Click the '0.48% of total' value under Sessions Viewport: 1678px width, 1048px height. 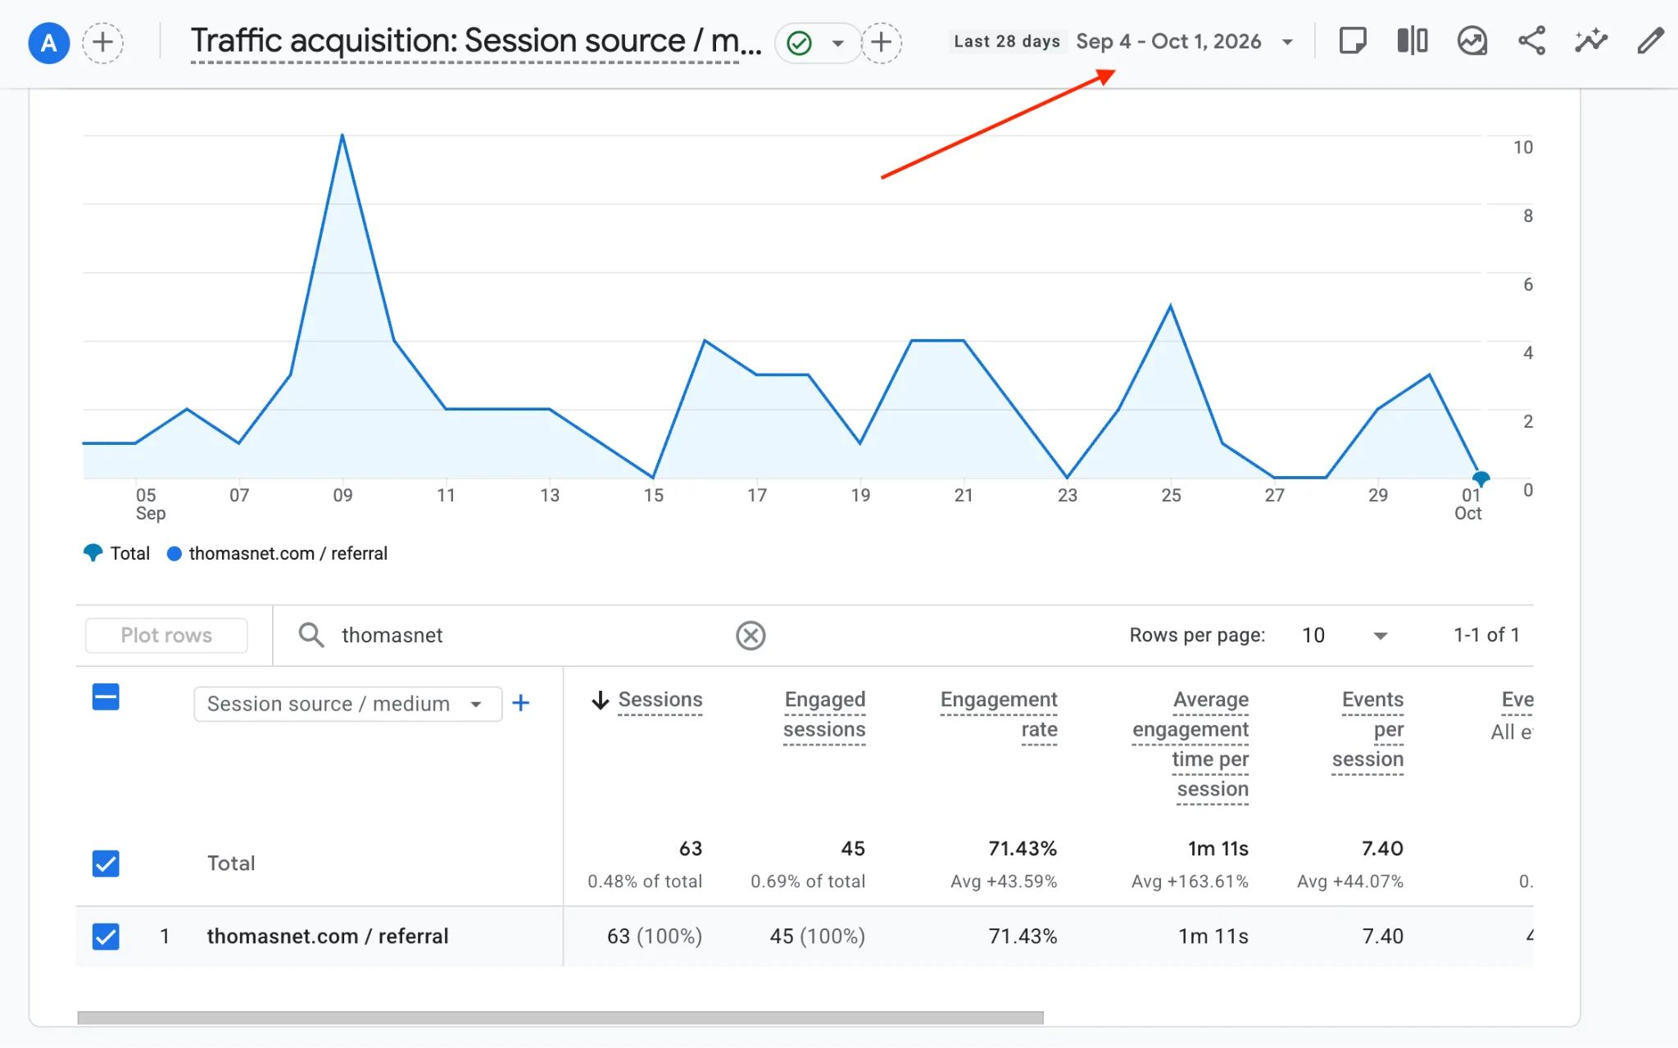click(x=644, y=881)
